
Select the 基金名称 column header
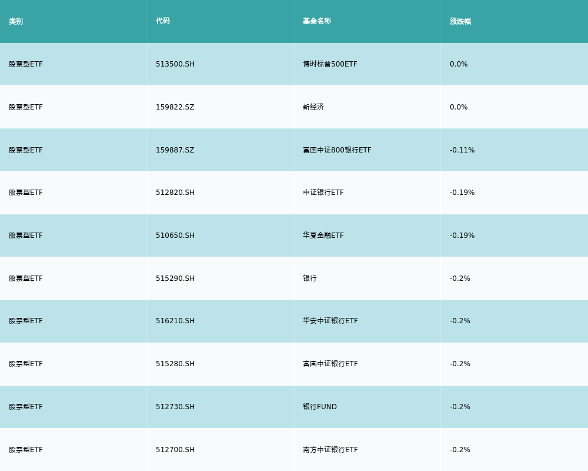point(317,21)
